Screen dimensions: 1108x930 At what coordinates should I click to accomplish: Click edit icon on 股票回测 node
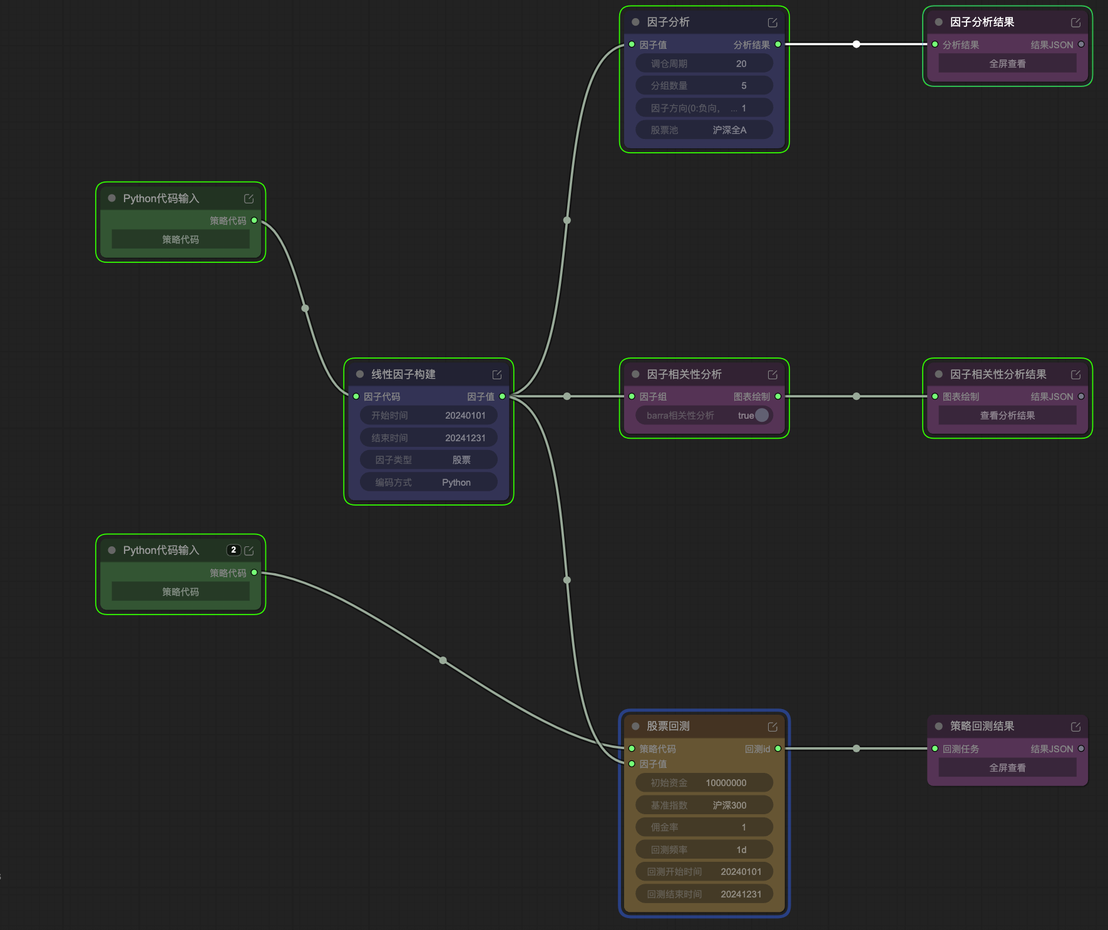(x=772, y=727)
